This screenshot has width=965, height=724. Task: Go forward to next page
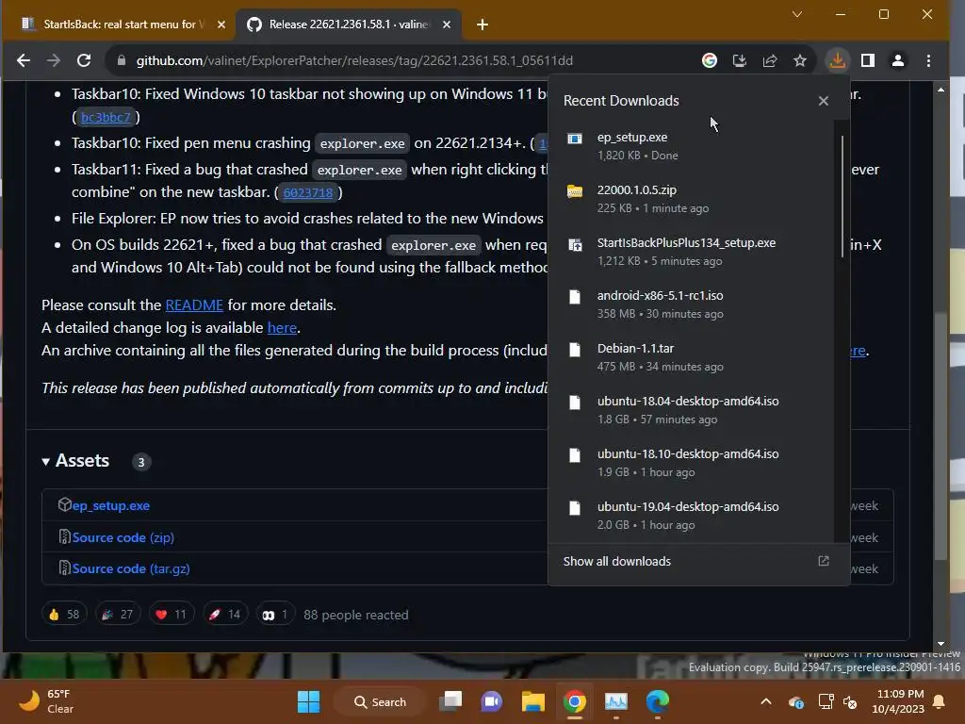click(54, 60)
